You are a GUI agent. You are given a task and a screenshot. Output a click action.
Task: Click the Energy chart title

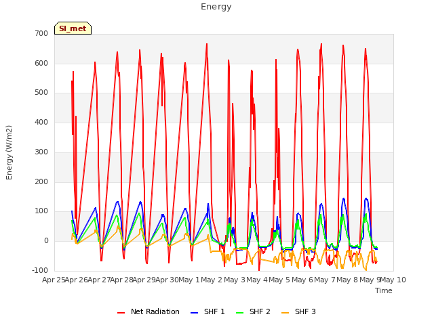coord(216,7)
